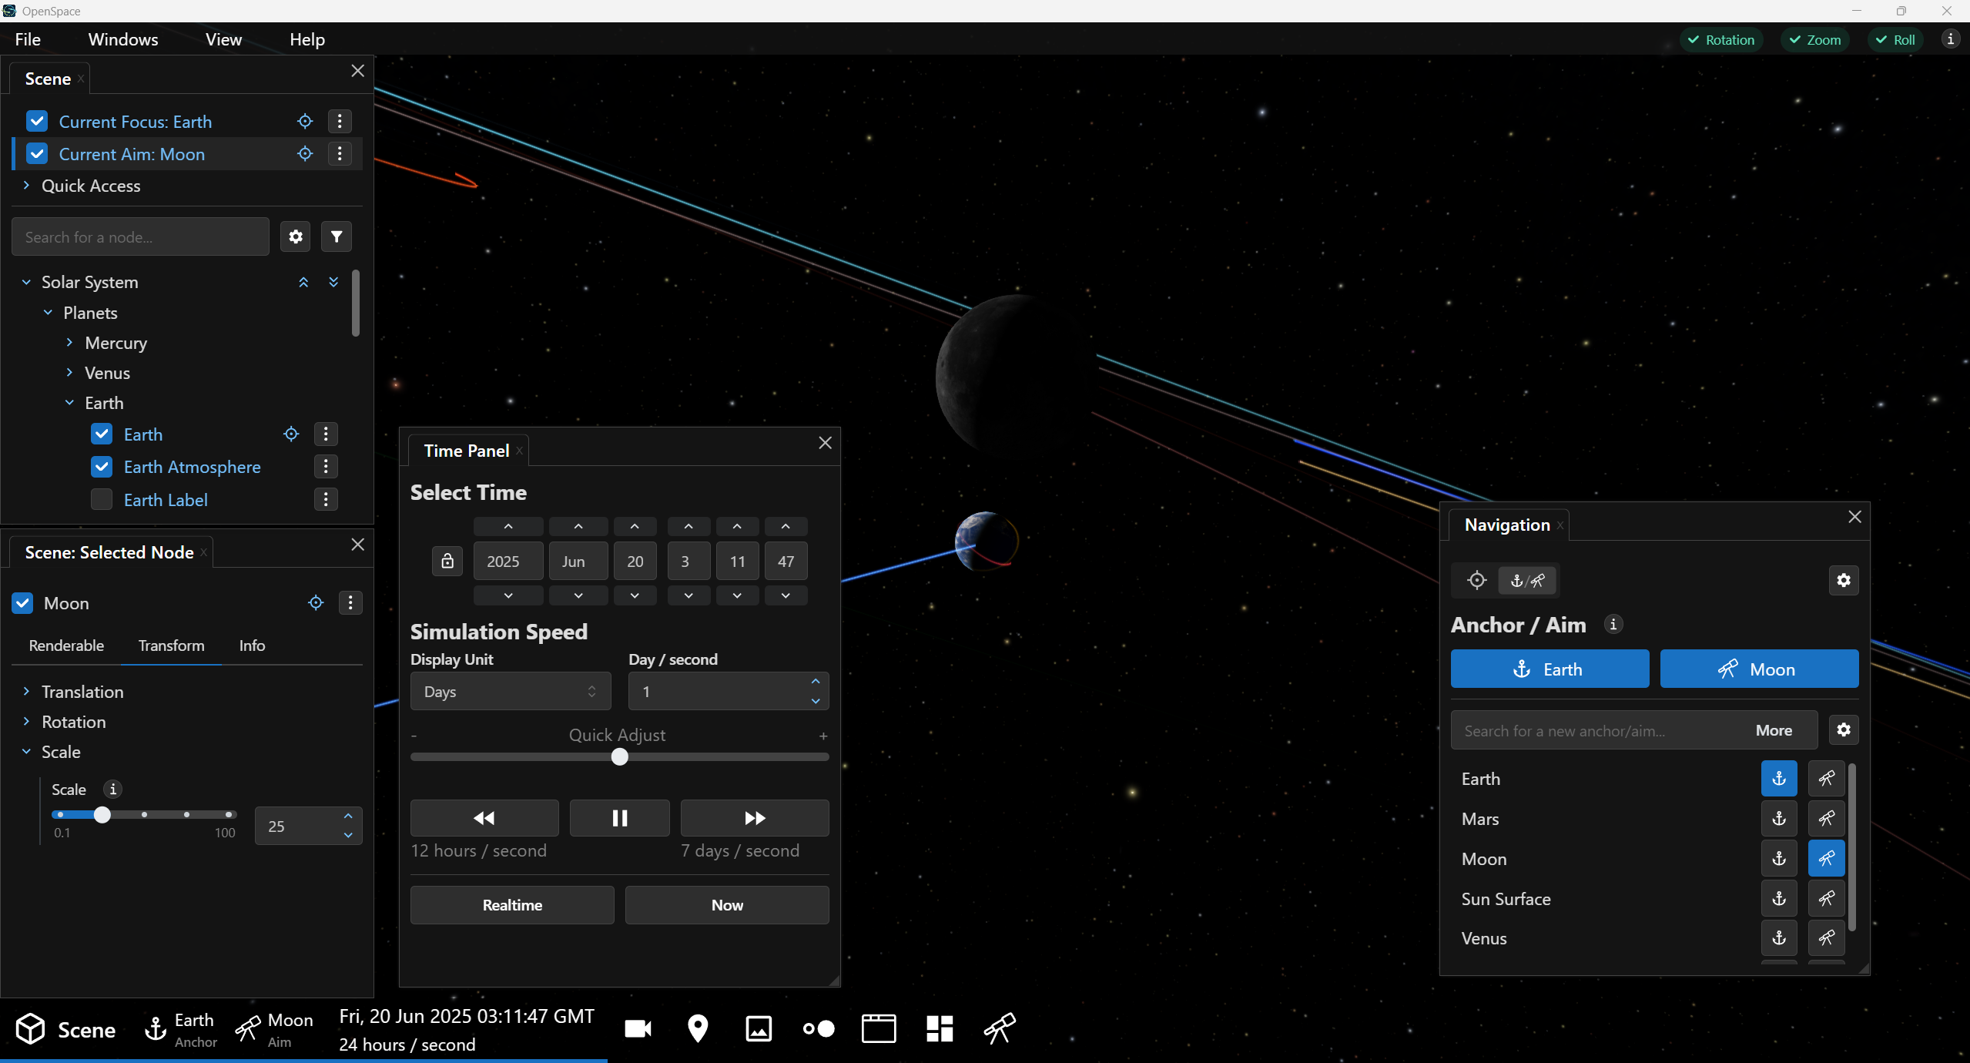Open the exoplanet circles icon in bottom toolbar
1970x1063 pixels.
click(x=818, y=1029)
